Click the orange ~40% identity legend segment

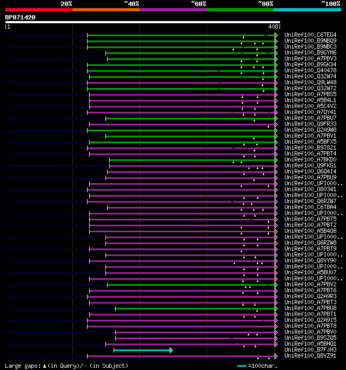106,10
